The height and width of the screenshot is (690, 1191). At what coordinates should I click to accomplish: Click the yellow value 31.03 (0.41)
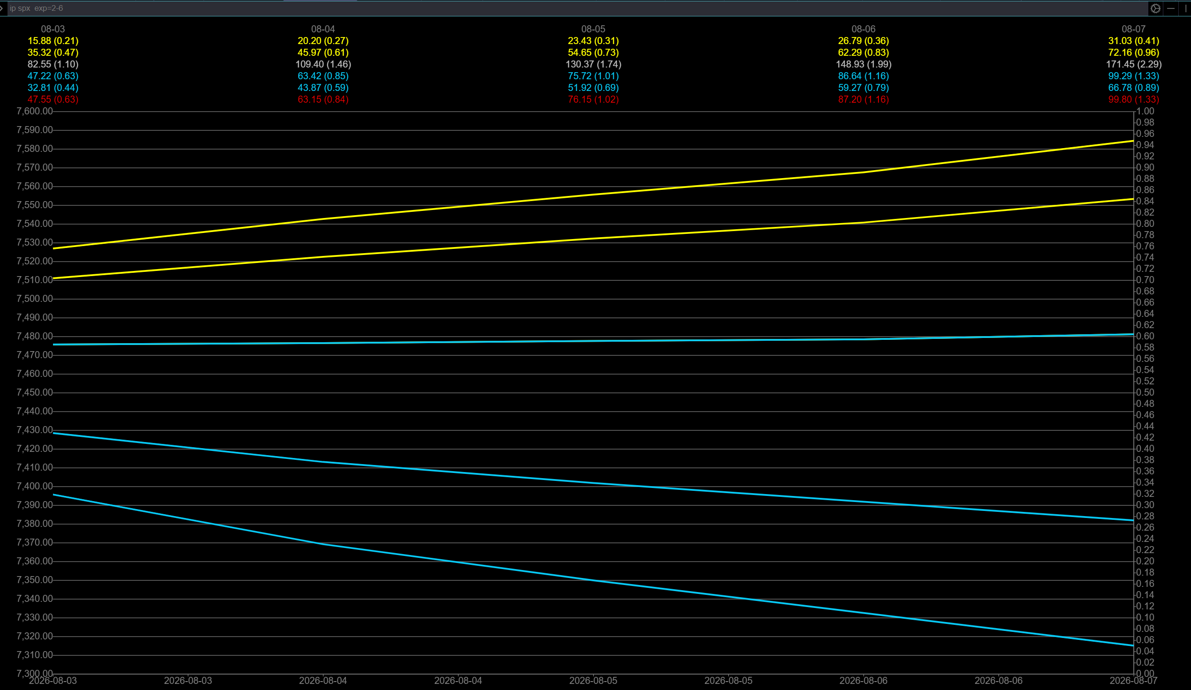(x=1134, y=41)
